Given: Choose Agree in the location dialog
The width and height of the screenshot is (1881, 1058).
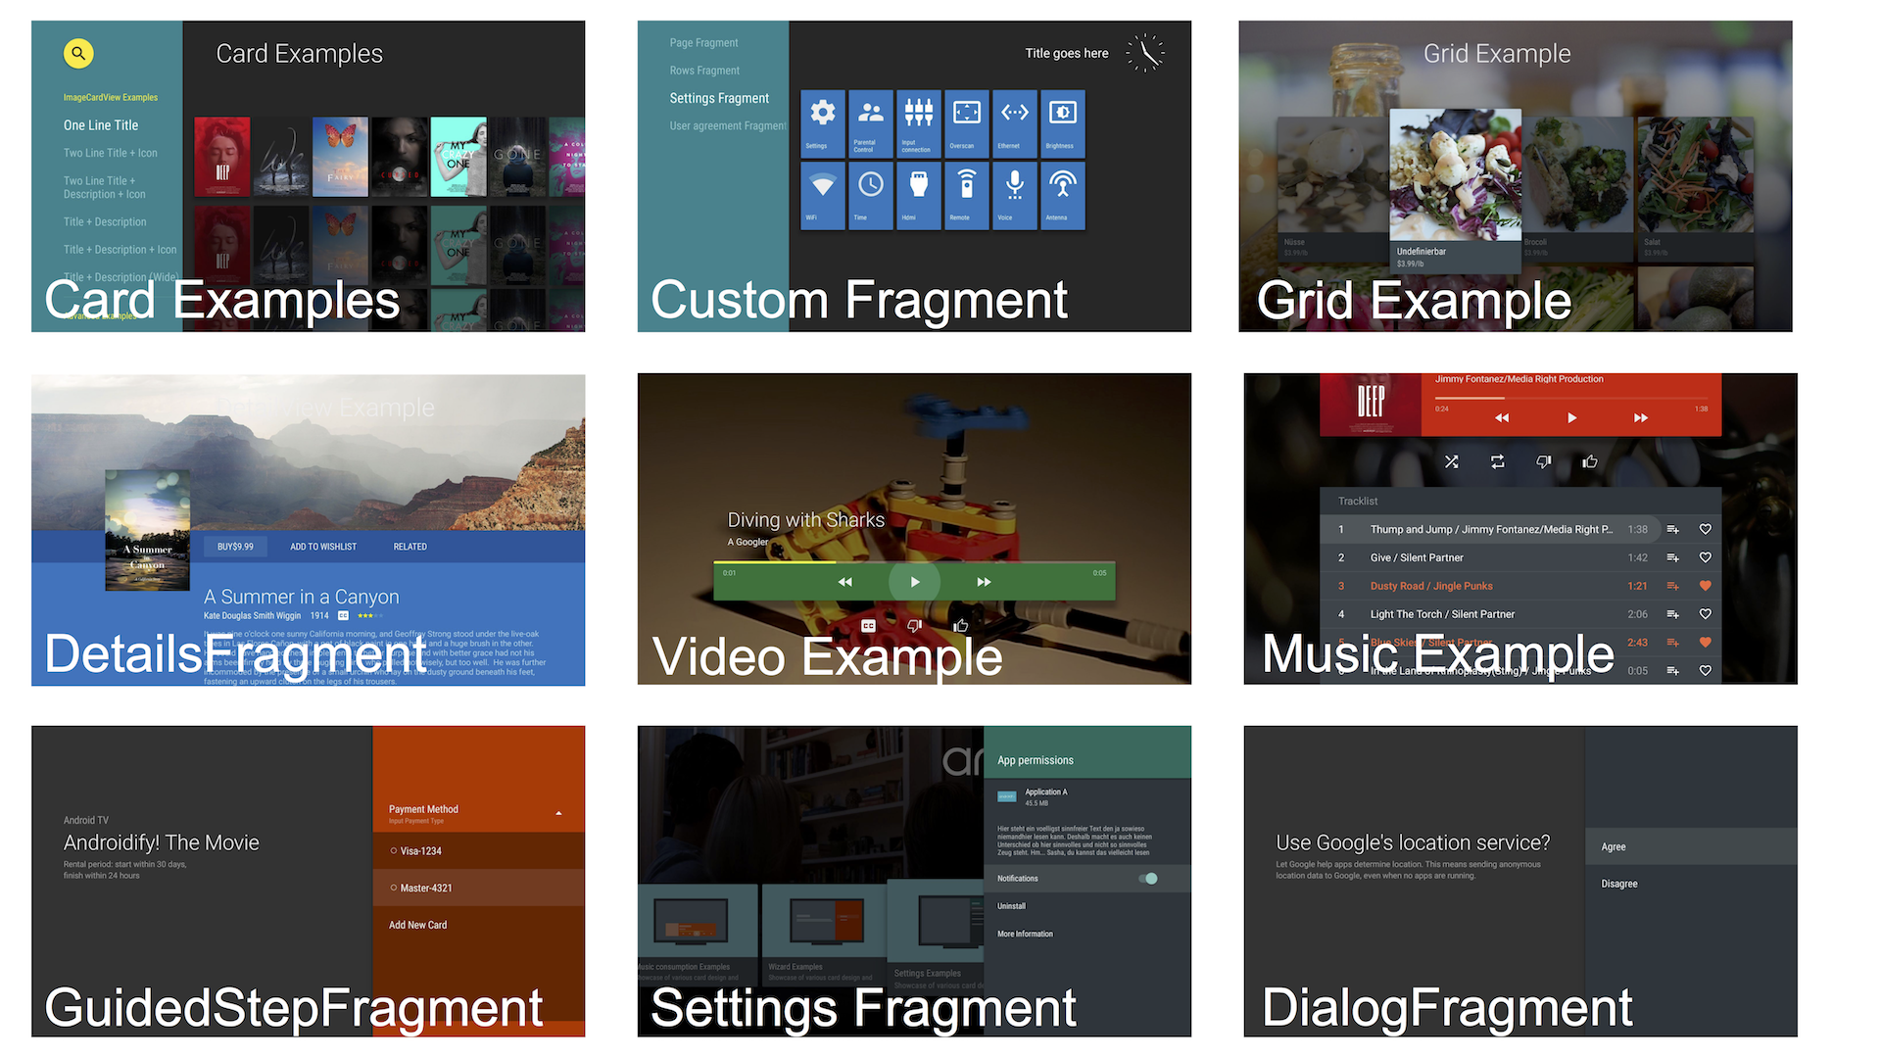Looking at the screenshot, I should click(x=1614, y=847).
